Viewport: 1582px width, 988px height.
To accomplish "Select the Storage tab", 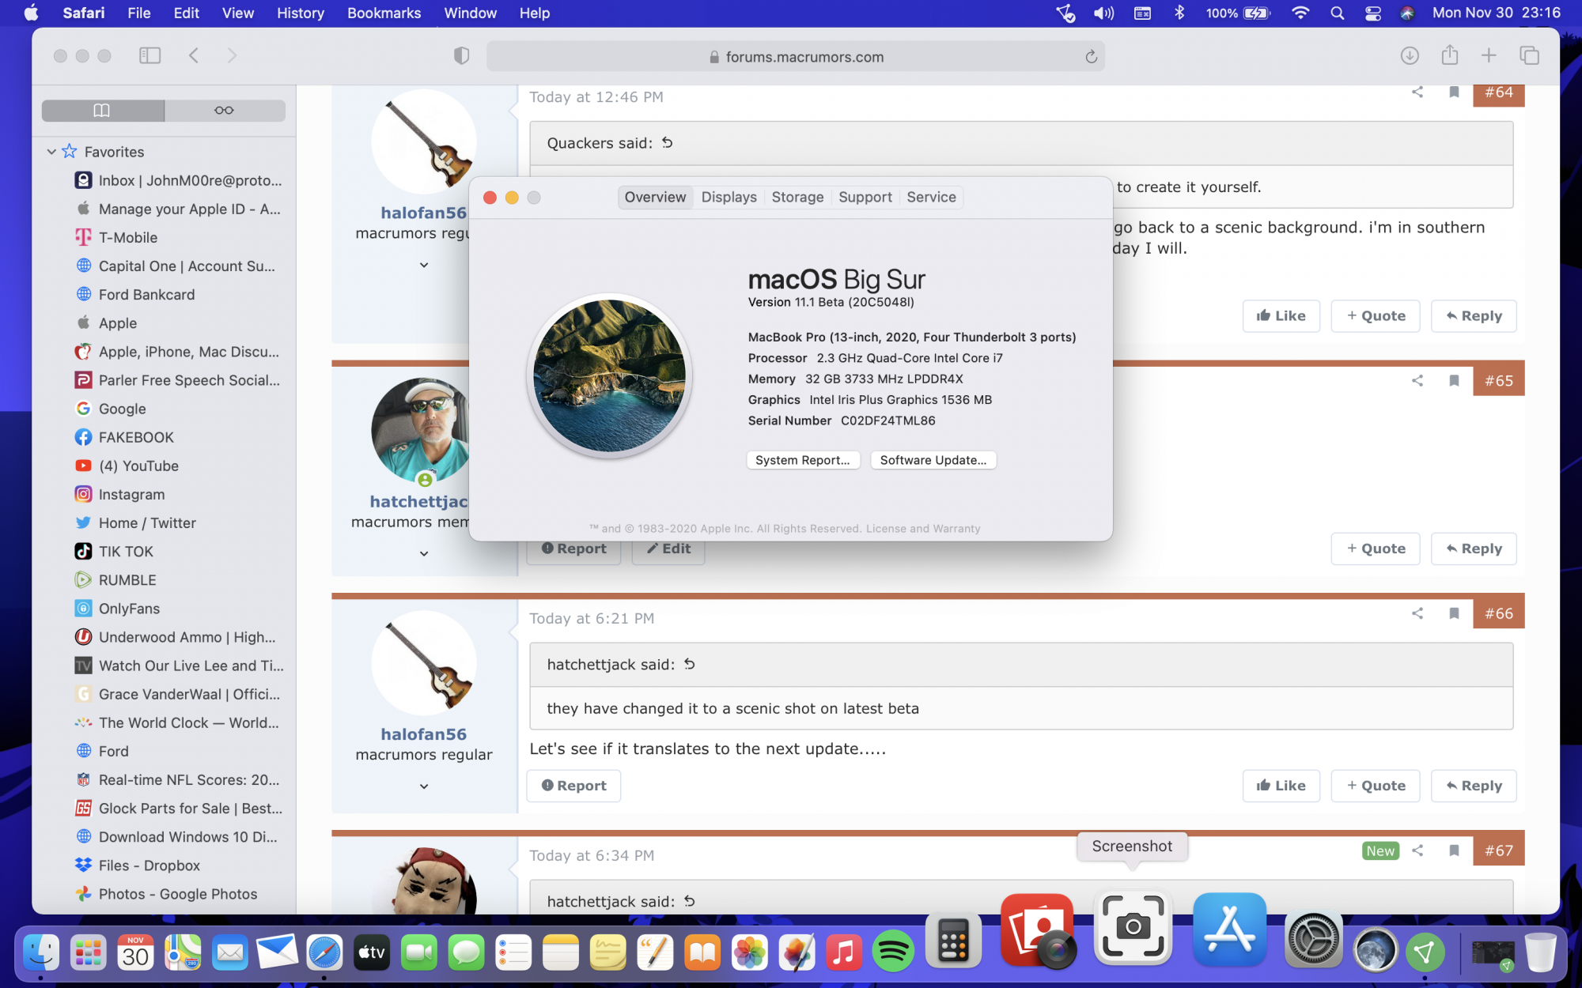I will 797,198.
